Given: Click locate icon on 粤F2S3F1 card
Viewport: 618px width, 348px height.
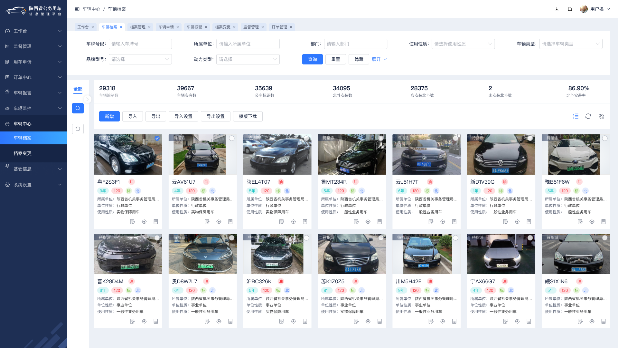Looking at the screenshot, I should pyautogui.click(x=144, y=222).
